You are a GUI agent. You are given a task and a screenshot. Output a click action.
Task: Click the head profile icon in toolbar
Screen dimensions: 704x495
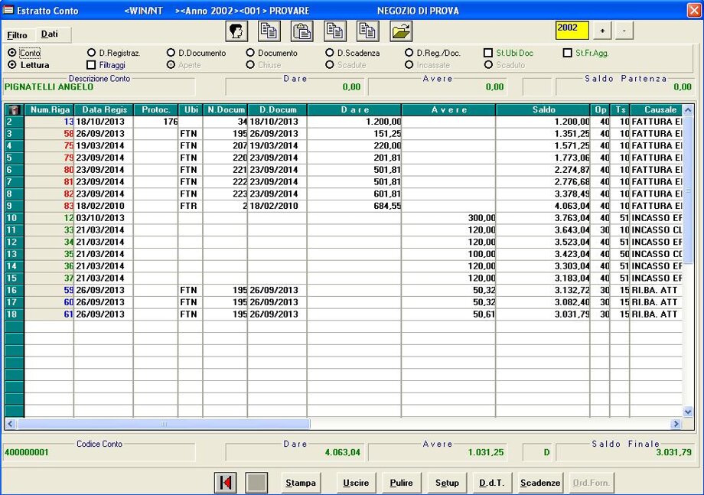point(235,31)
